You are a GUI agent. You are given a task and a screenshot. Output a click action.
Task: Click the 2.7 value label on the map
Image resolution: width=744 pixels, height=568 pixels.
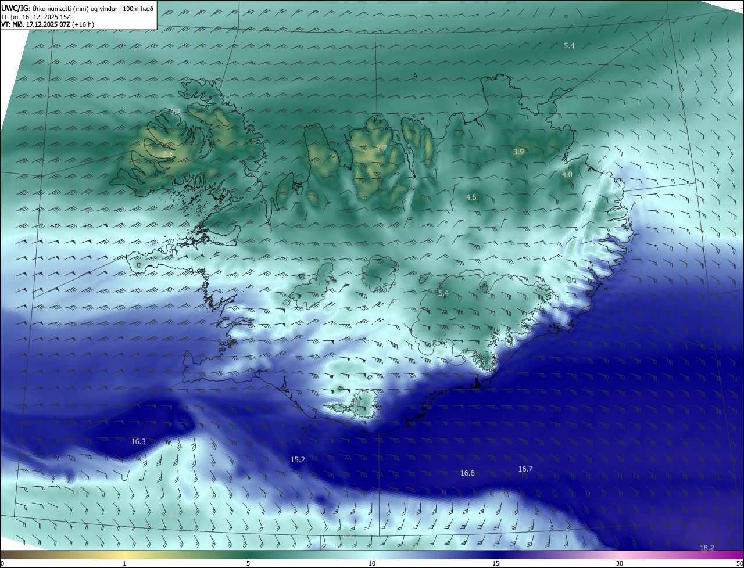coord(381,148)
